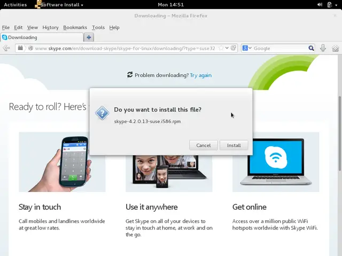Click the Try again download link
342x256 pixels.
201,75
